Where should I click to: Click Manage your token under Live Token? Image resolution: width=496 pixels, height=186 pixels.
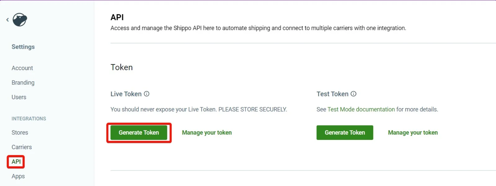(207, 133)
